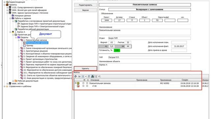Toggle M checkbox for Пояснительная записка file
Image resolution: width=211 pixels, height=119 pixels.
coord(83,83)
